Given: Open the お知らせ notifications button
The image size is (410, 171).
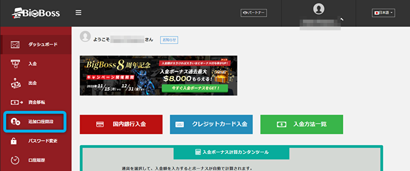Looking at the screenshot, I should point(169,40).
